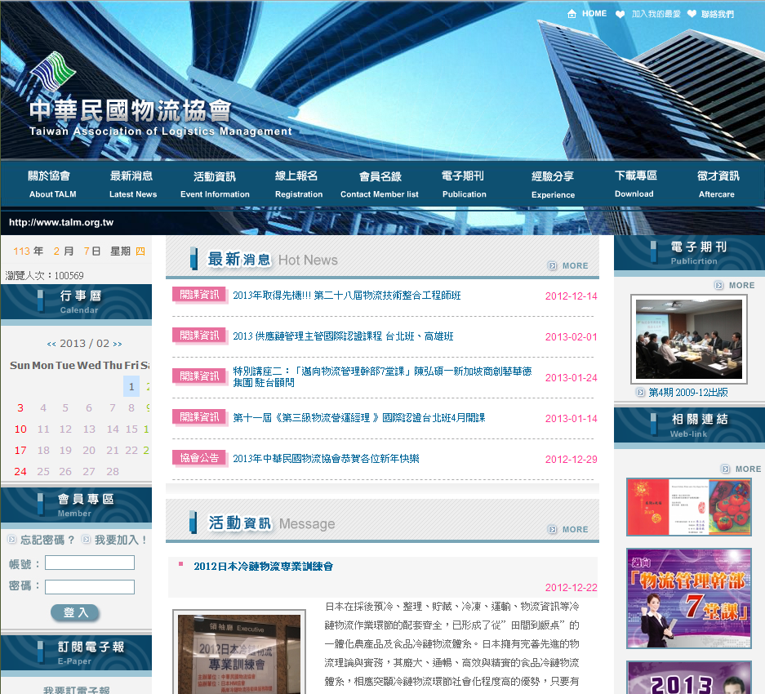Click the 帳號 account input field
Viewport: 765px width, 694px height.
pos(90,563)
